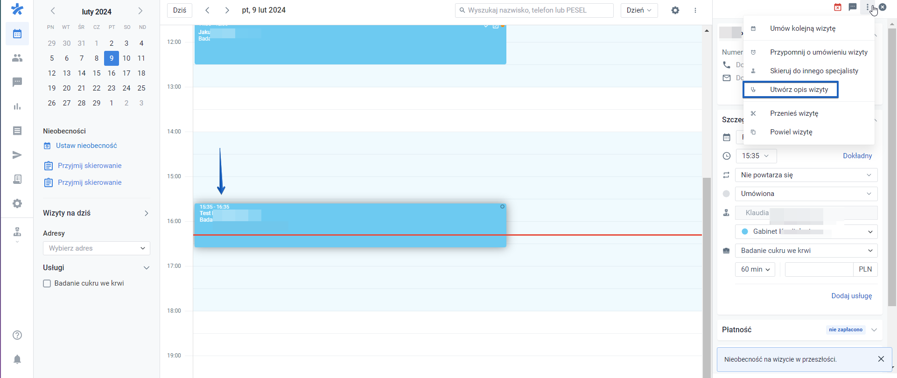Click the Dziś button
The height and width of the screenshot is (378, 897).
click(180, 10)
